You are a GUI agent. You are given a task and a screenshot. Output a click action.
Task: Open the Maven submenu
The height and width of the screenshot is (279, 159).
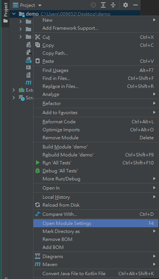(x=96, y=265)
